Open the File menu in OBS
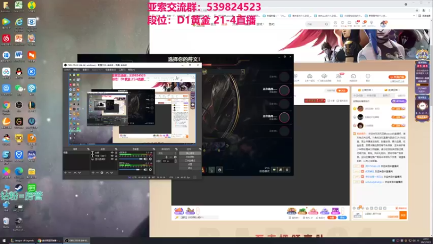Image resolution: width=433 pixels, height=244 pixels. (67, 70)
